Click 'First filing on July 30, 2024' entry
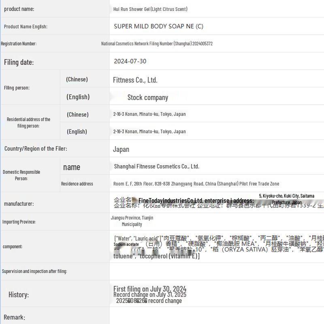The image size is (324, 324). click(x=149, y=289)
